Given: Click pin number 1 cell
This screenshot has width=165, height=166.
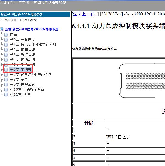Looking at the screenshot, I should click(x=89, y=130).
